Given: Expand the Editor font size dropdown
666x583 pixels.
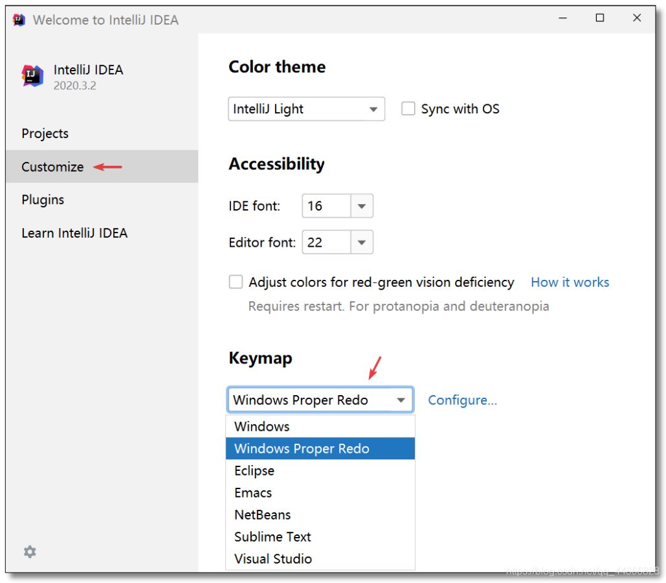Looking at the screenshot, I should [361, 243].
